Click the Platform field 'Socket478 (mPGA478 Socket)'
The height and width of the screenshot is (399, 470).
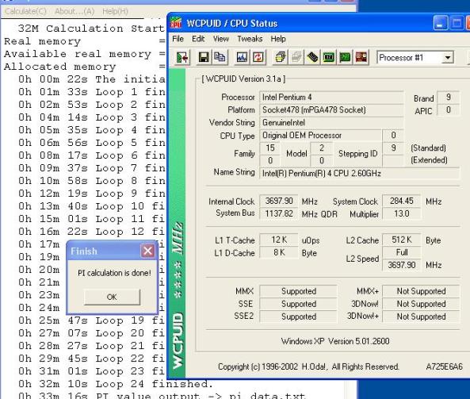pyautogui.click(x=331, y=109)
